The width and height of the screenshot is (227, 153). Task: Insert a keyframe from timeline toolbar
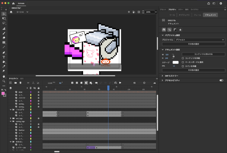(x=72, y=83)
